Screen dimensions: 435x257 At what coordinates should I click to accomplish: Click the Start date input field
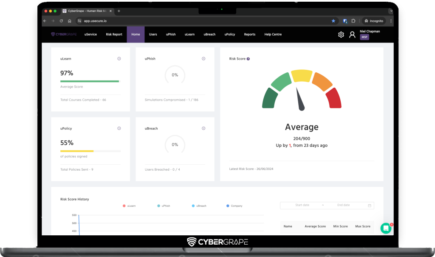[302, 205]
